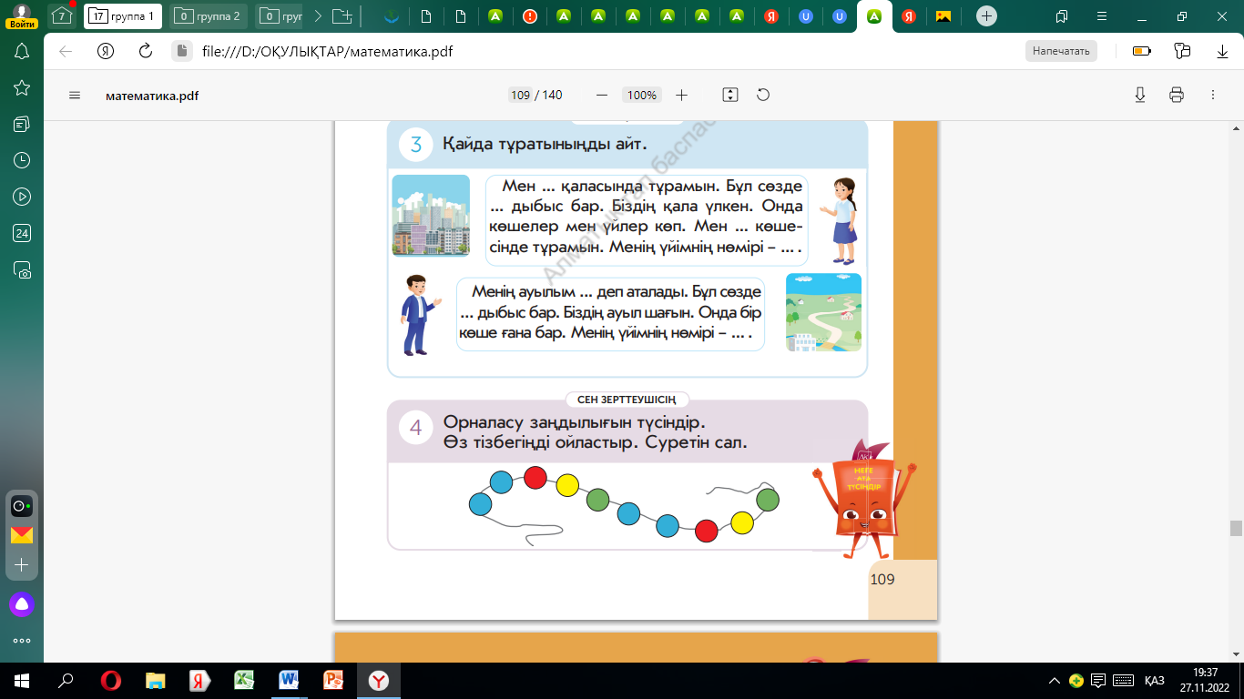The width and height of the screenshot is (1244, 699).
Task: Open the touch keyboard from the tray
Action: coord(1124,681)
